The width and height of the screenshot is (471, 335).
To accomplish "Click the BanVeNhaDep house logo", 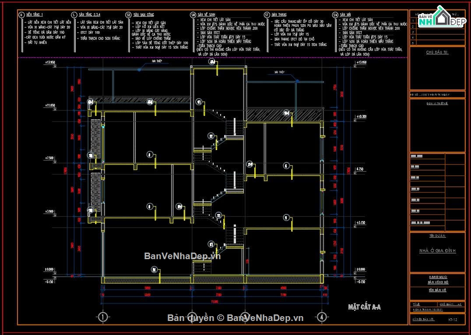I will pyautogui.click(x=441, y=19).
